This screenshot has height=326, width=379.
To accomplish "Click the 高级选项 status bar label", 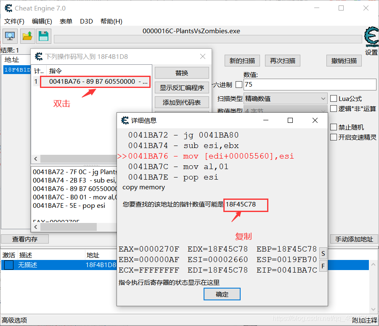I will 14,320.
